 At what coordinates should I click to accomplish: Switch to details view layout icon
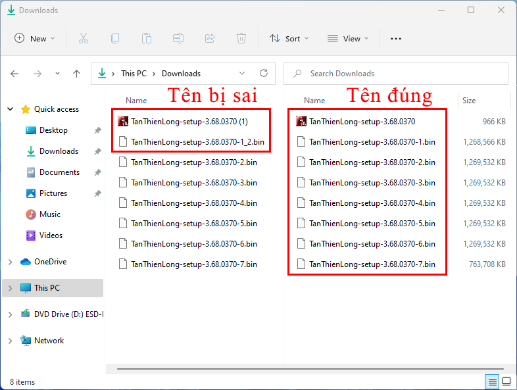(492, 381)
